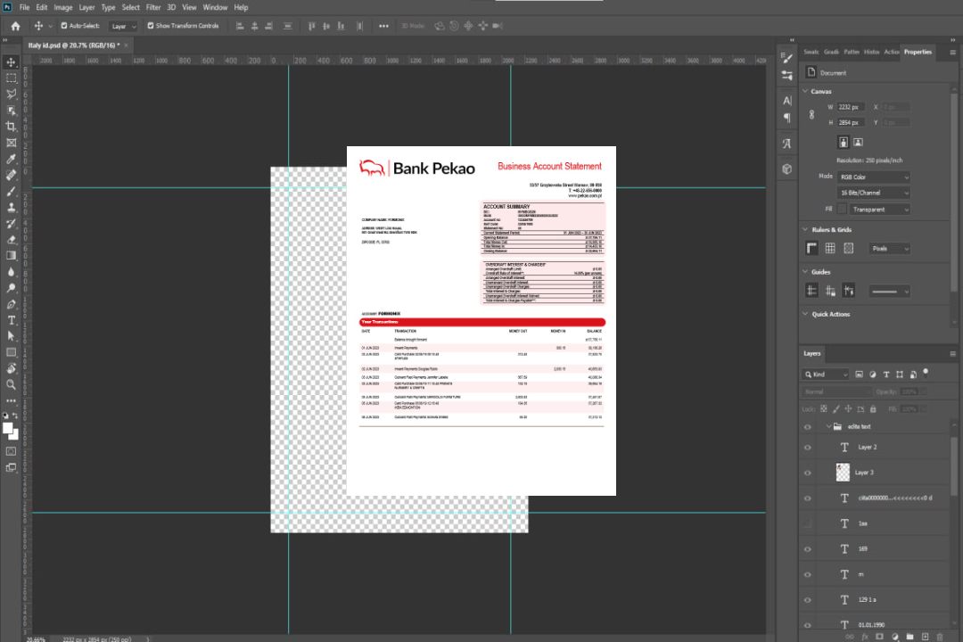
Task: Select the Path Selection tool
Action: click(x=11, y=336)
